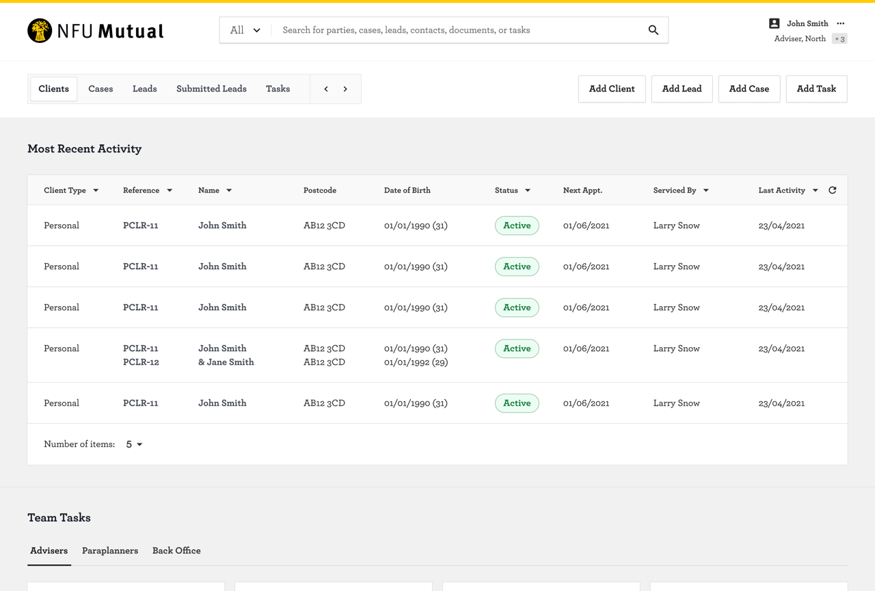Sort by the Last Activity column arrow
The height and width of the screenshot is (591, 875).
pyautogui.click(x=816, y=191)
